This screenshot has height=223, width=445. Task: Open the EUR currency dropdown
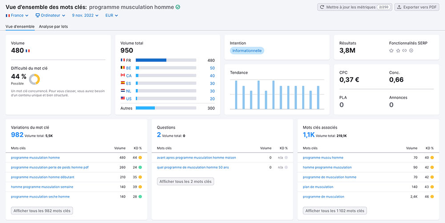tap(112, 15)
